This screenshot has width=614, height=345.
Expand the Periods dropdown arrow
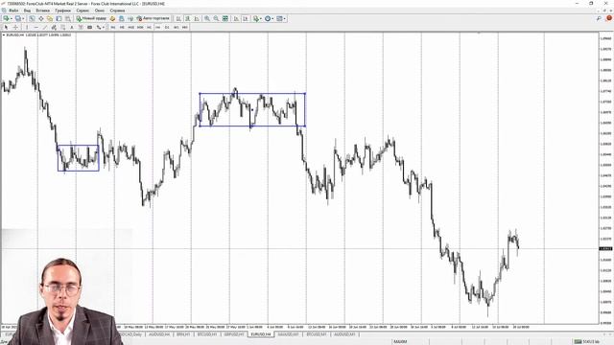pyautogui.click(x=272, y=18)
